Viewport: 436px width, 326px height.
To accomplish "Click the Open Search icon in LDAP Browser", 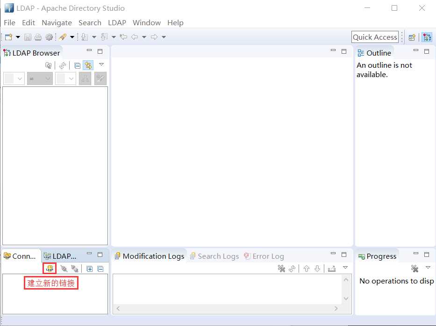I will click(x=49, y=65).
